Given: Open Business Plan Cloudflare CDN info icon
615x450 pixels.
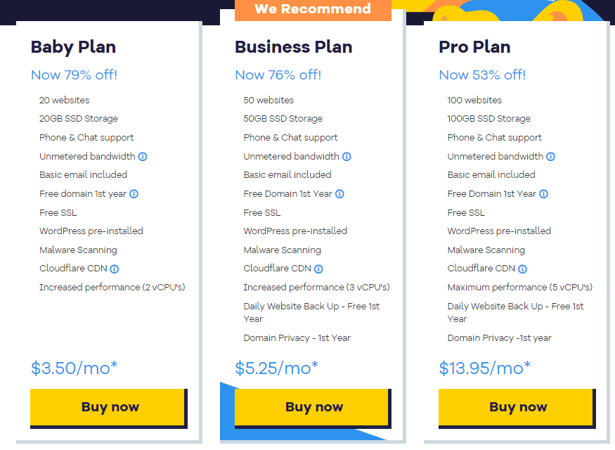Looking at the screenshot, I should pyautogui.click(x=318, y=269).
